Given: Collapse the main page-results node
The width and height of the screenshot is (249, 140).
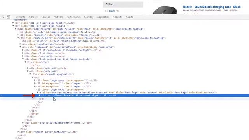Looking at the screenshot, I should (16, 29).
